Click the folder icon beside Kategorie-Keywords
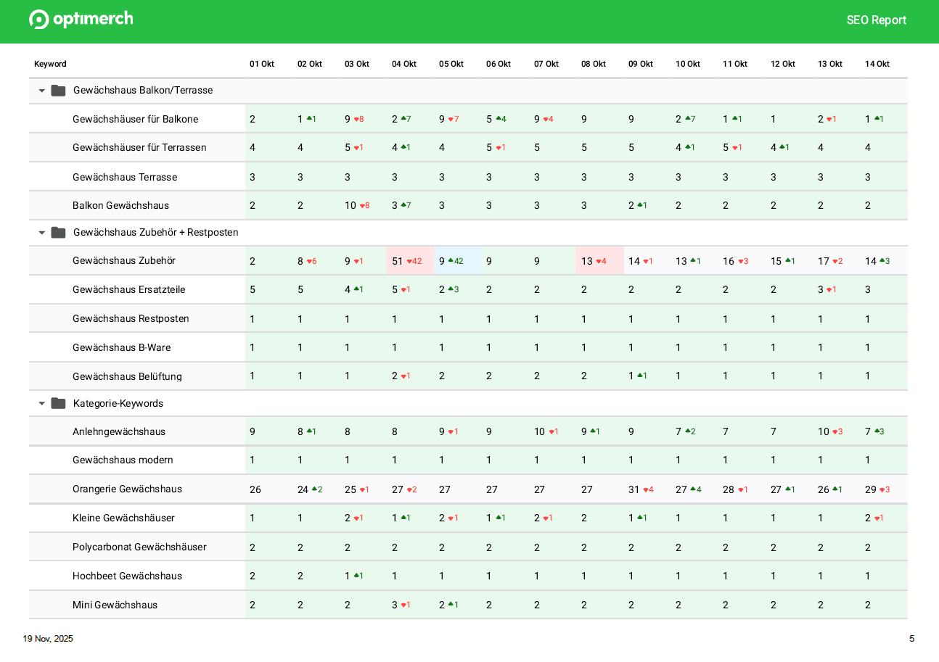 coord(58,403)
